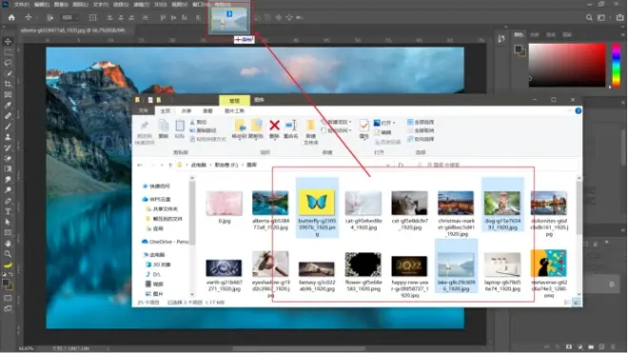The height and width of the screenshot is (353, 628).
Task: Select WPS云盘 in Explorer navigation pane
Action: click(x=156, y=200)
